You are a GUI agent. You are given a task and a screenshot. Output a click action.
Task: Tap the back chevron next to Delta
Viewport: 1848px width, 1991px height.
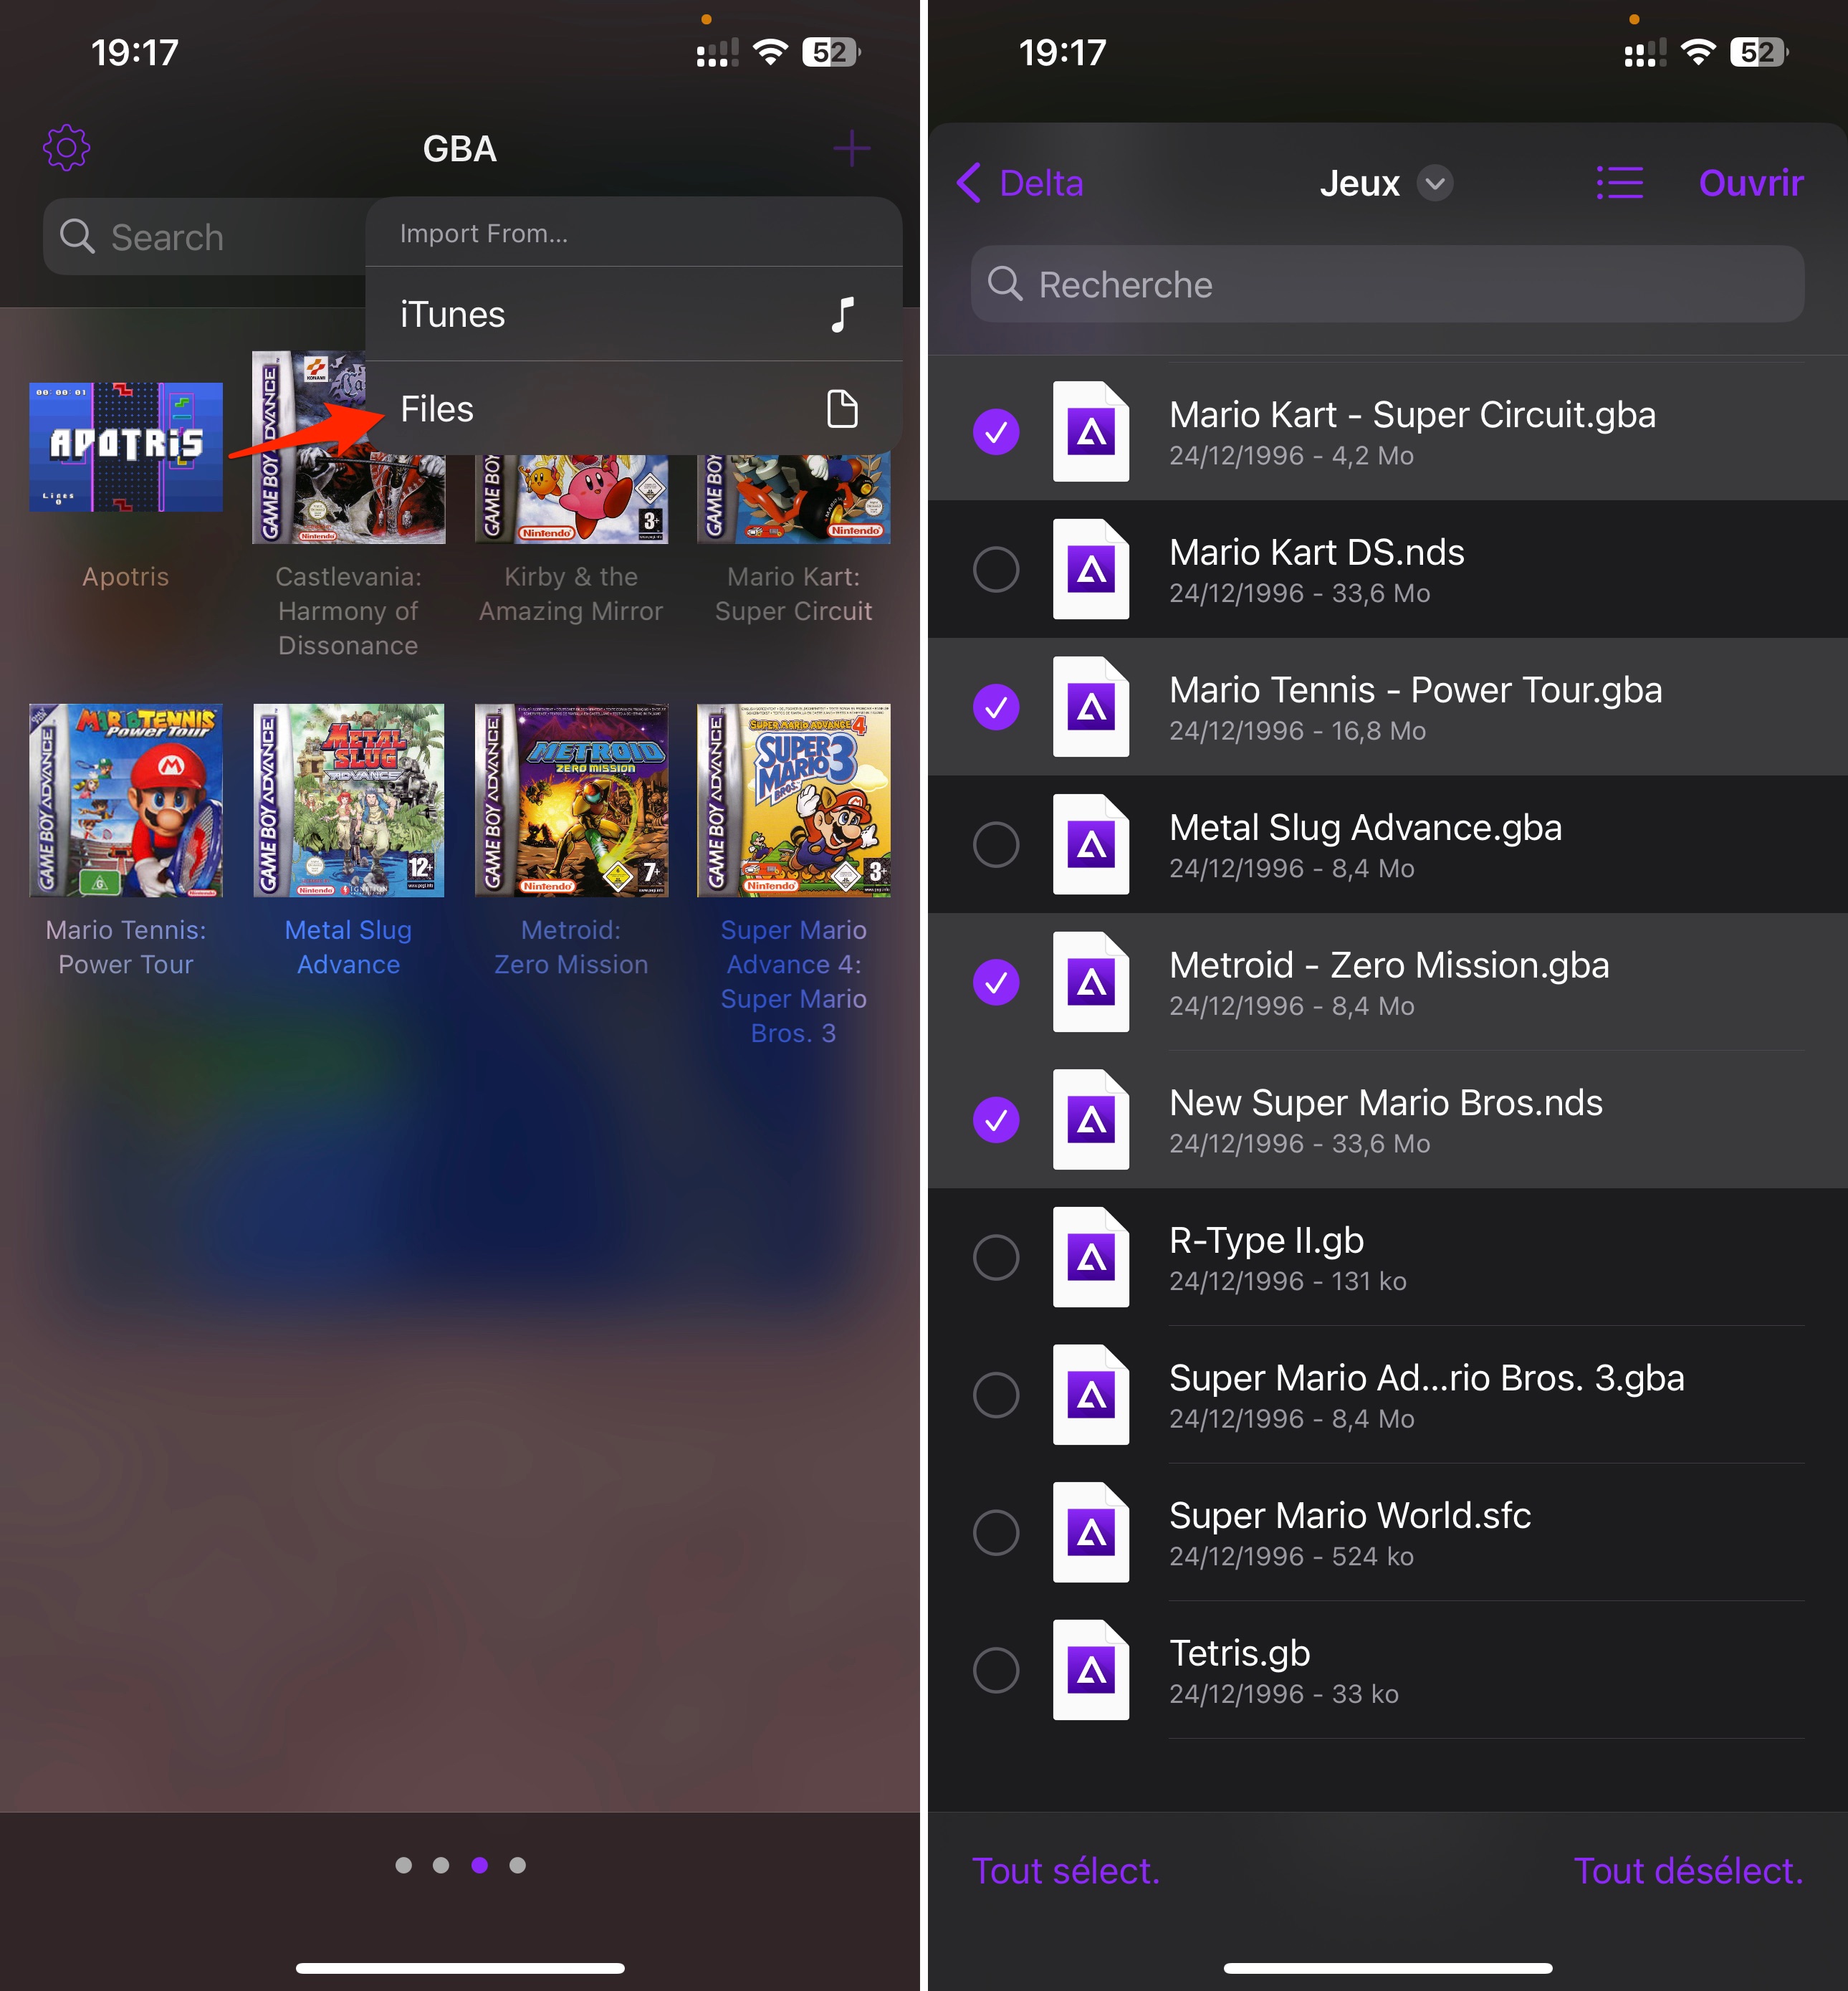pos(968,183)
